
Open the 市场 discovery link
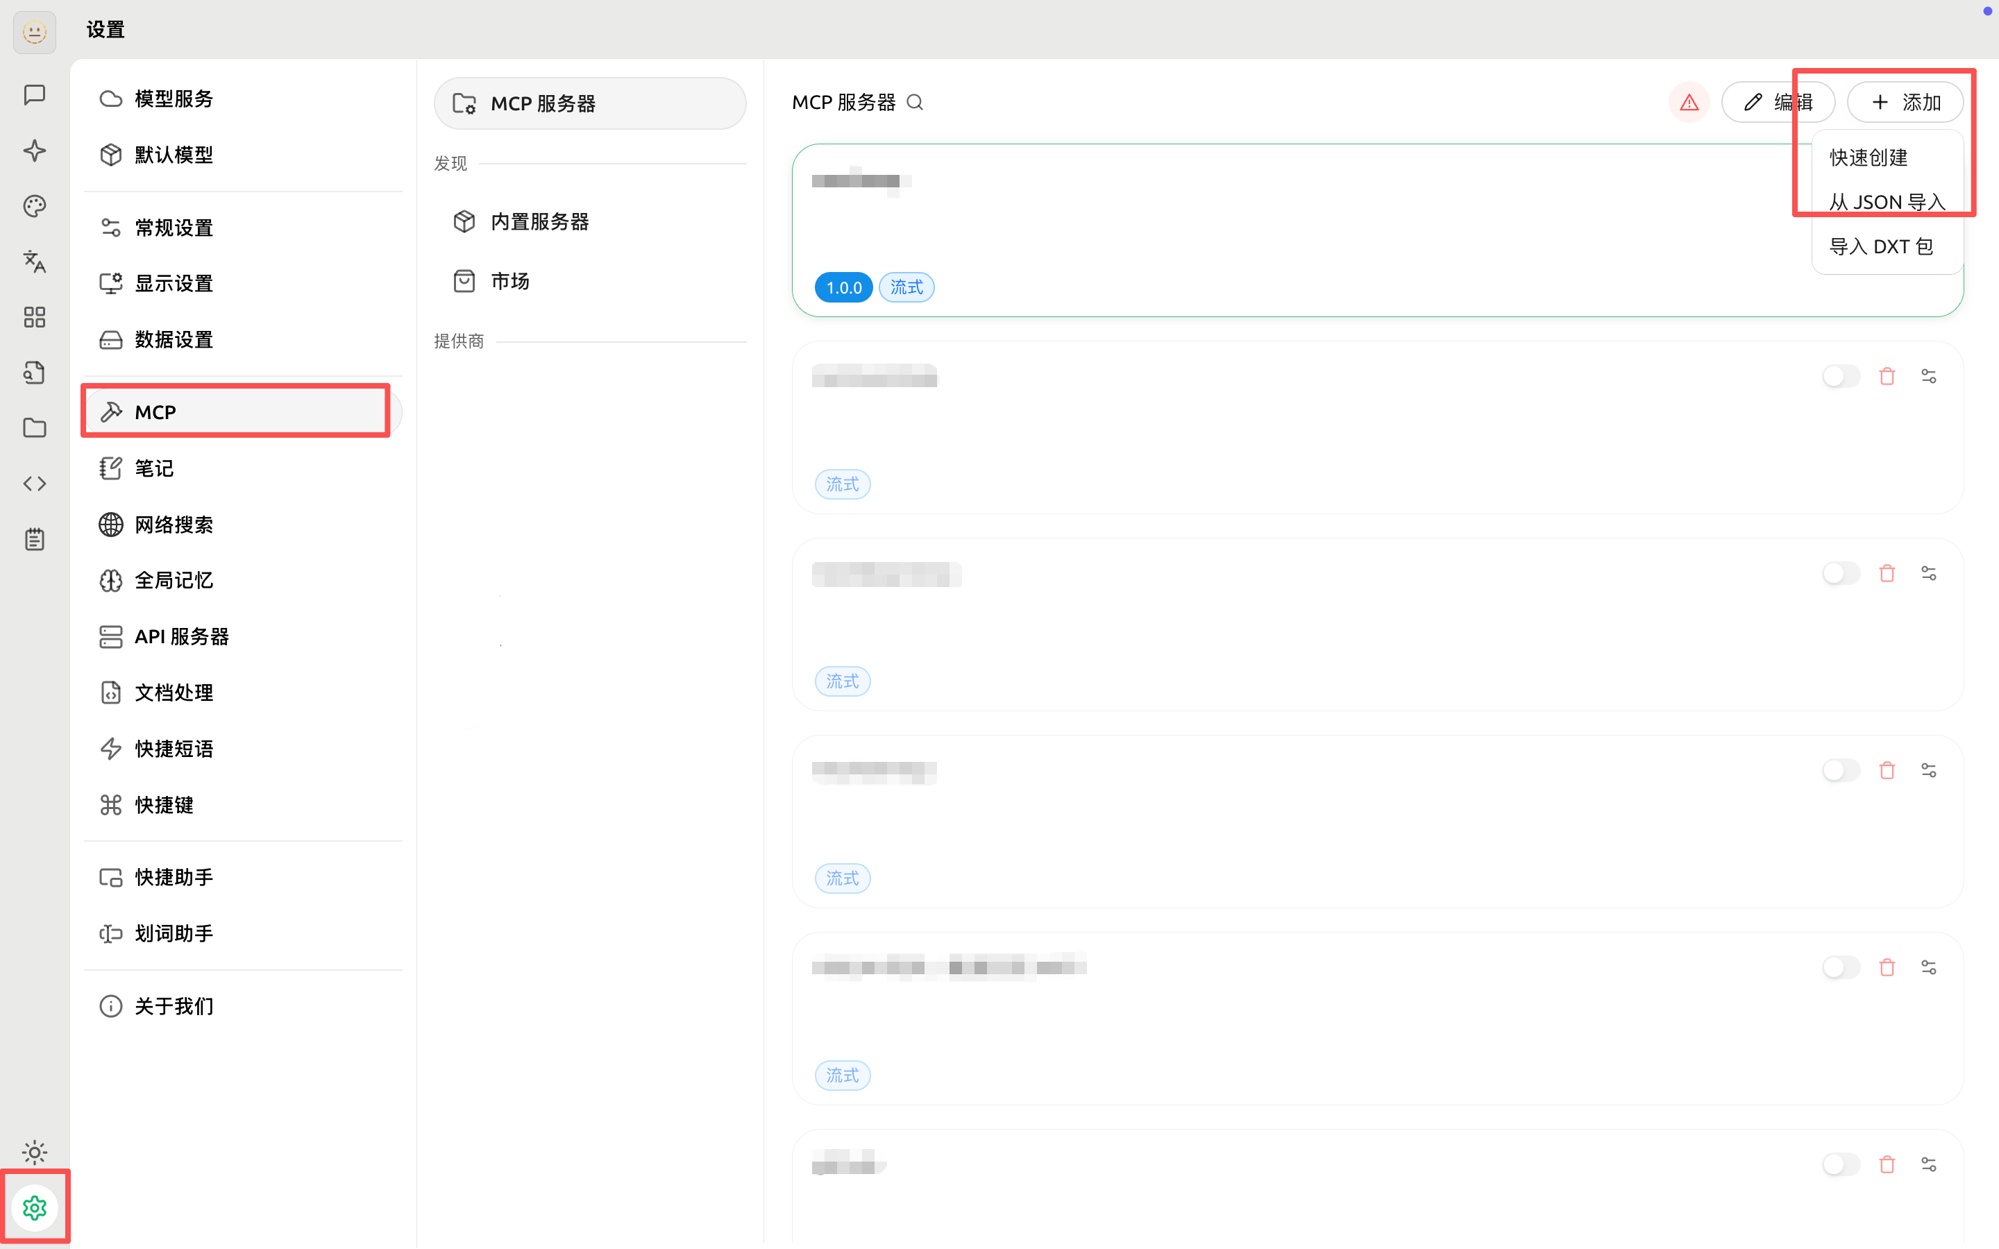509,282
